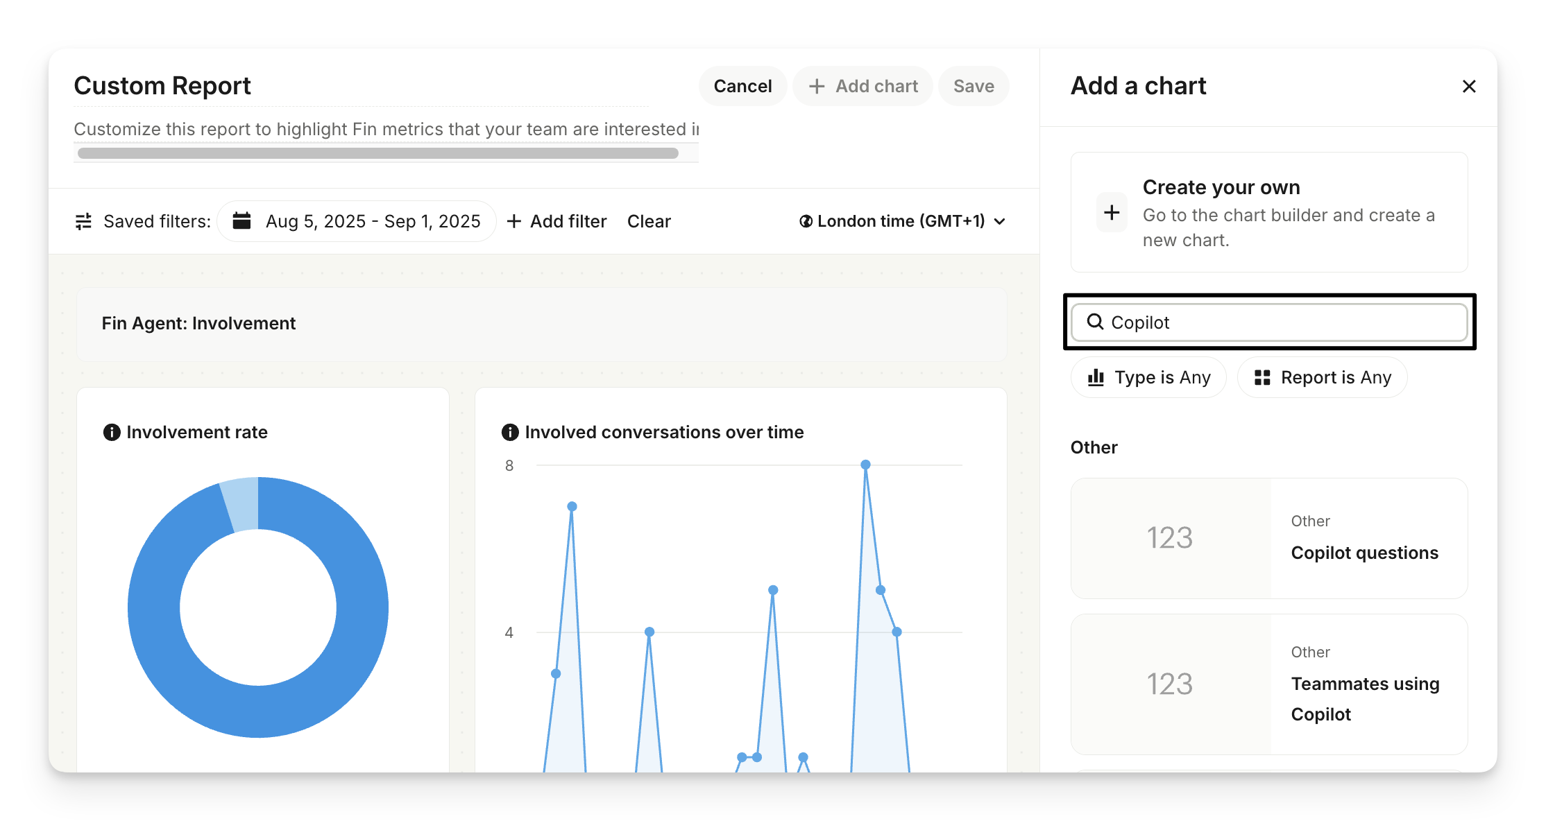Click the Copilot search input field

1284,322
